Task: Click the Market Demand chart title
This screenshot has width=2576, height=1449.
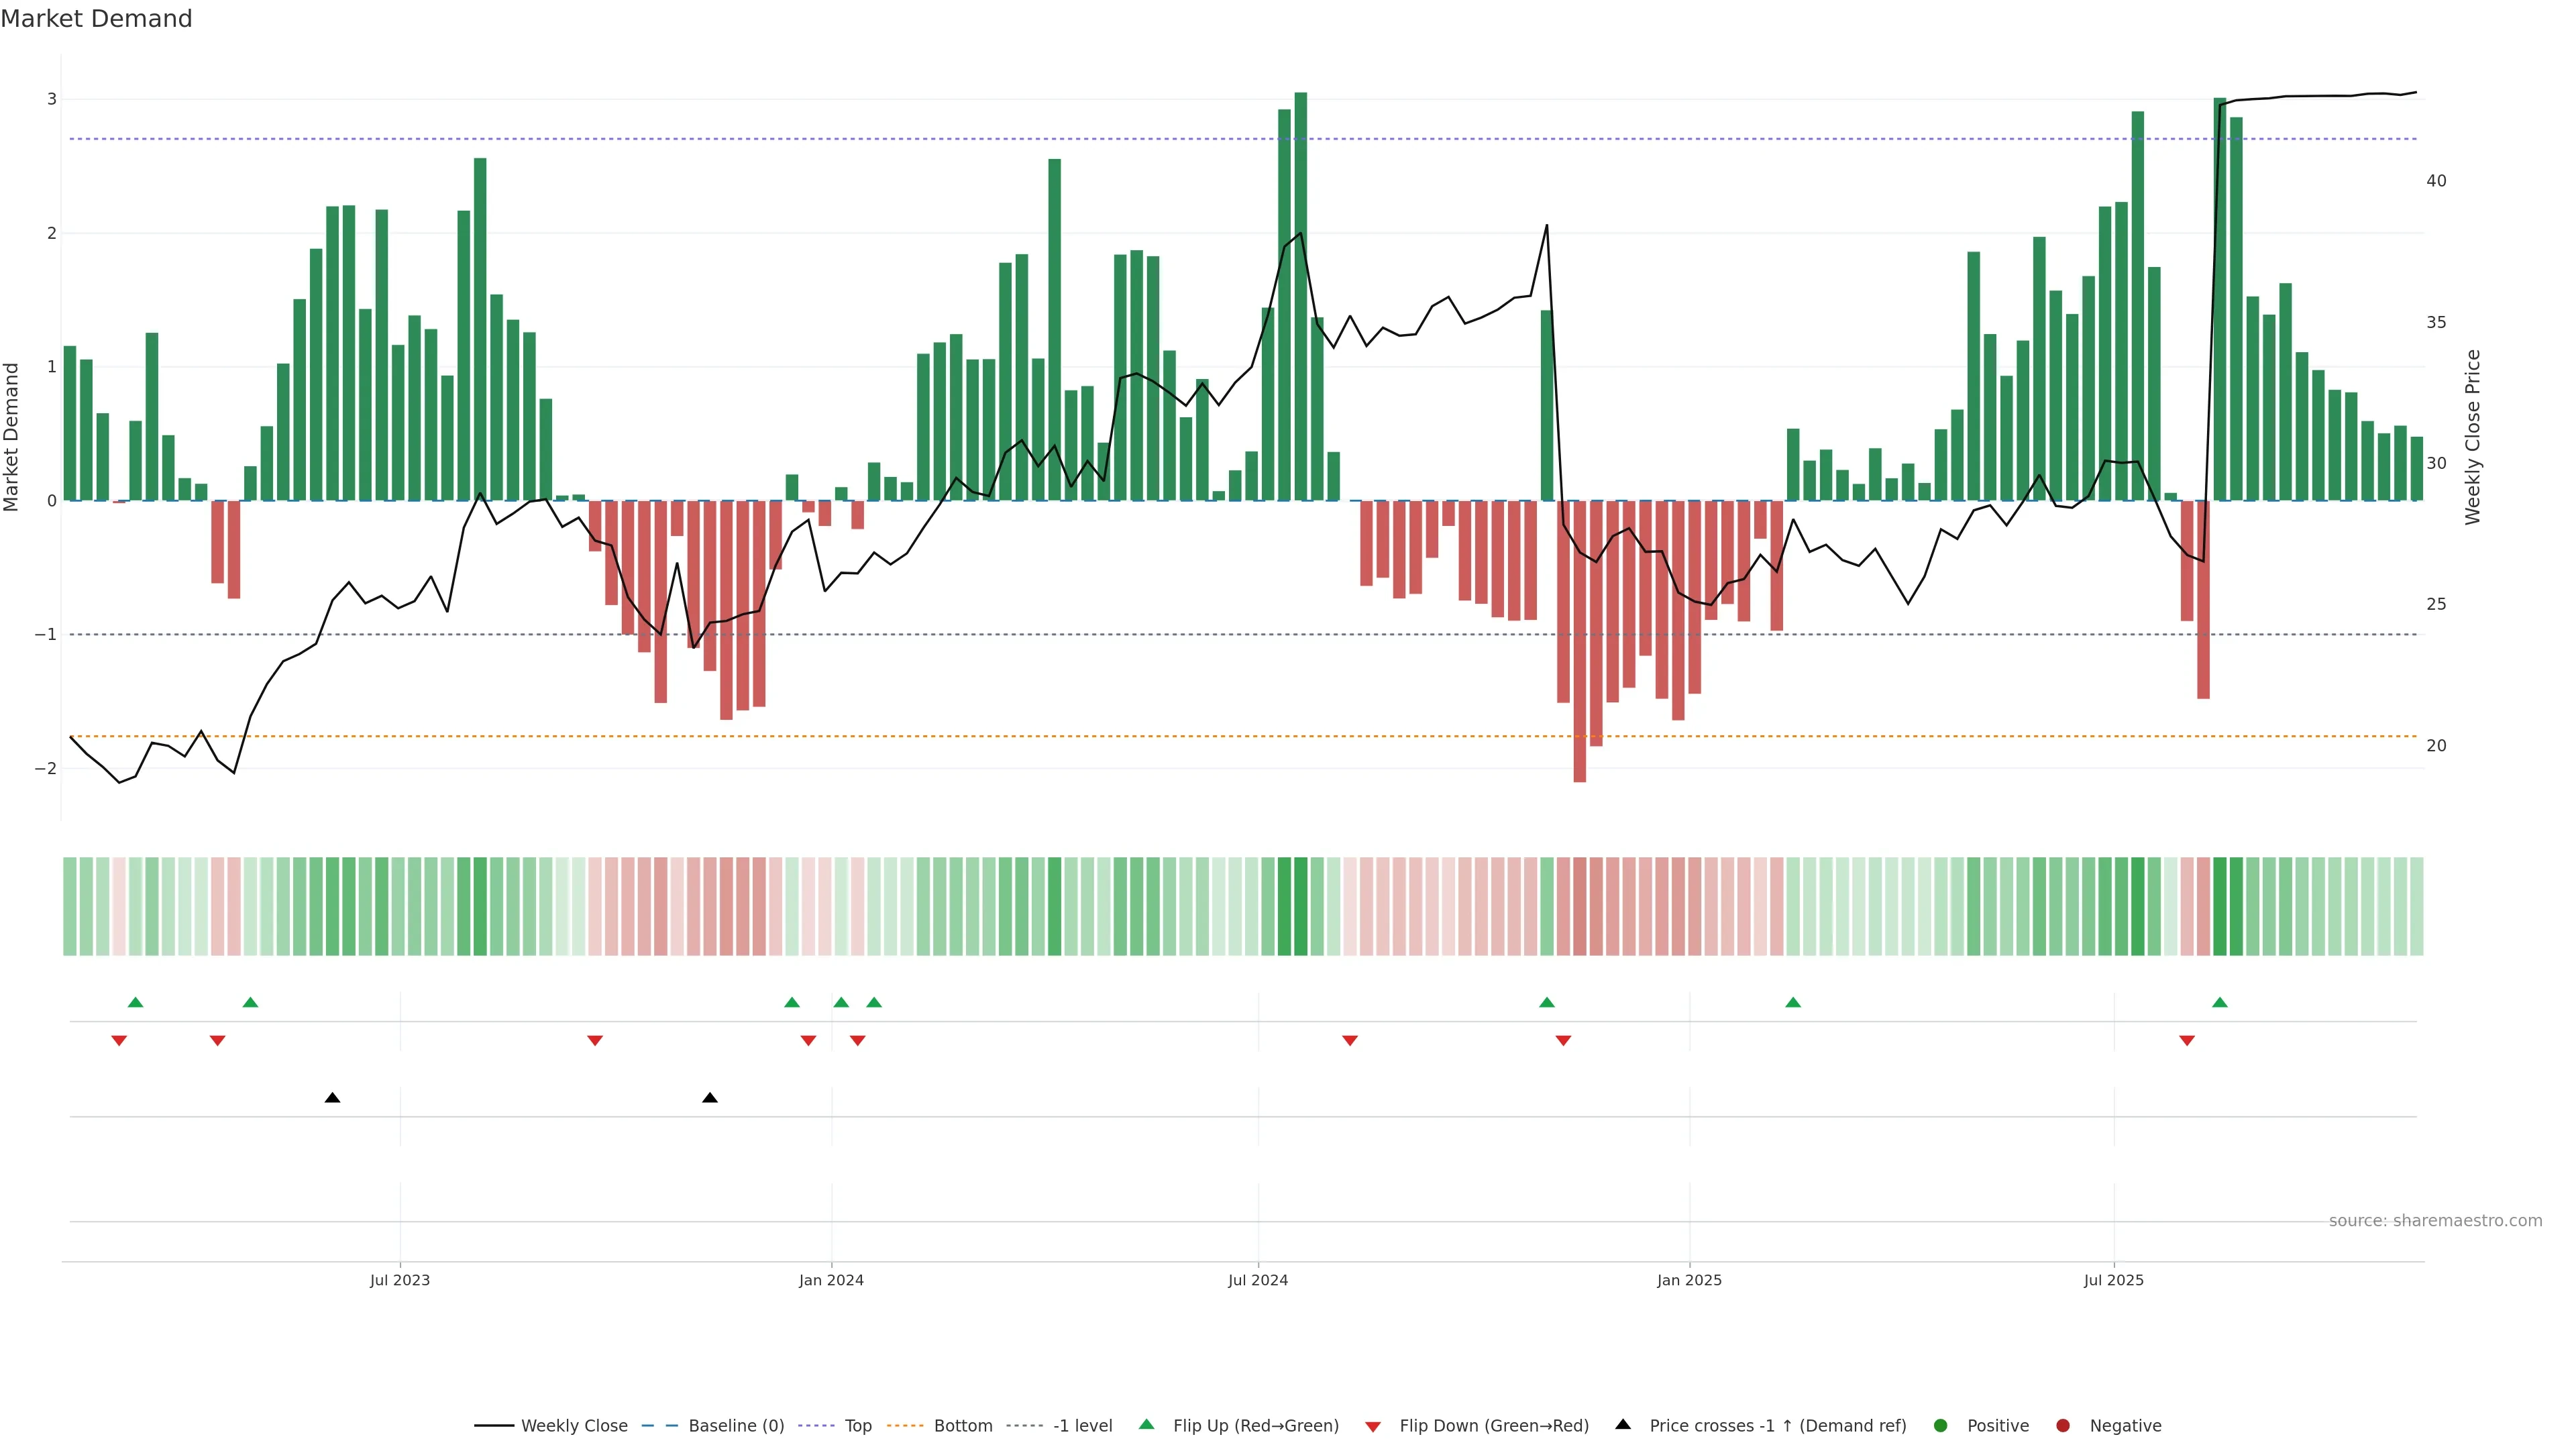Action: pos(96,19)
